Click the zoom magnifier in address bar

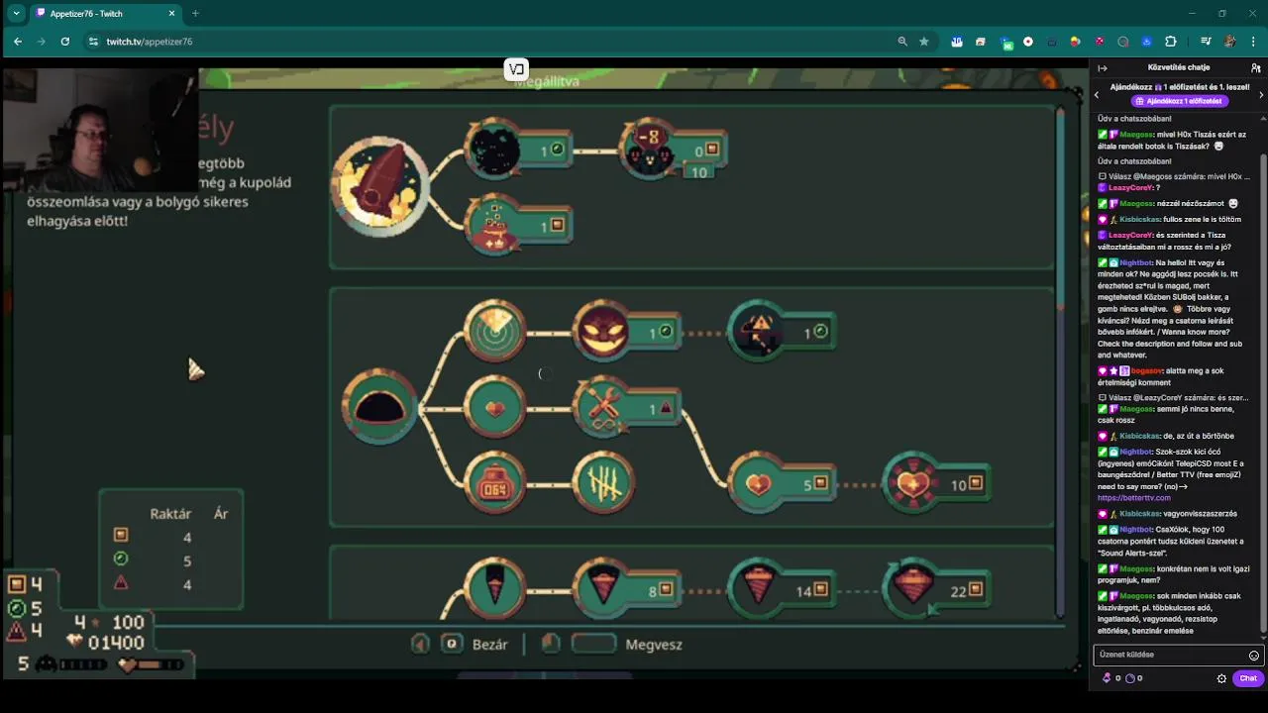pyautogui.click(x=902, y=42)
